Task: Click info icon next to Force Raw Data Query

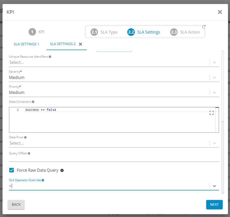Action: 62,170
